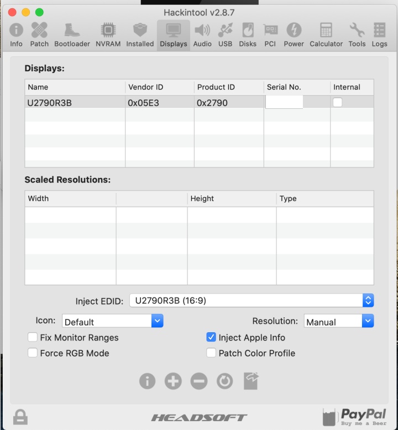Uncheck Inject Apple Info checkbox
398x430 pixels.
pos(211,337)
